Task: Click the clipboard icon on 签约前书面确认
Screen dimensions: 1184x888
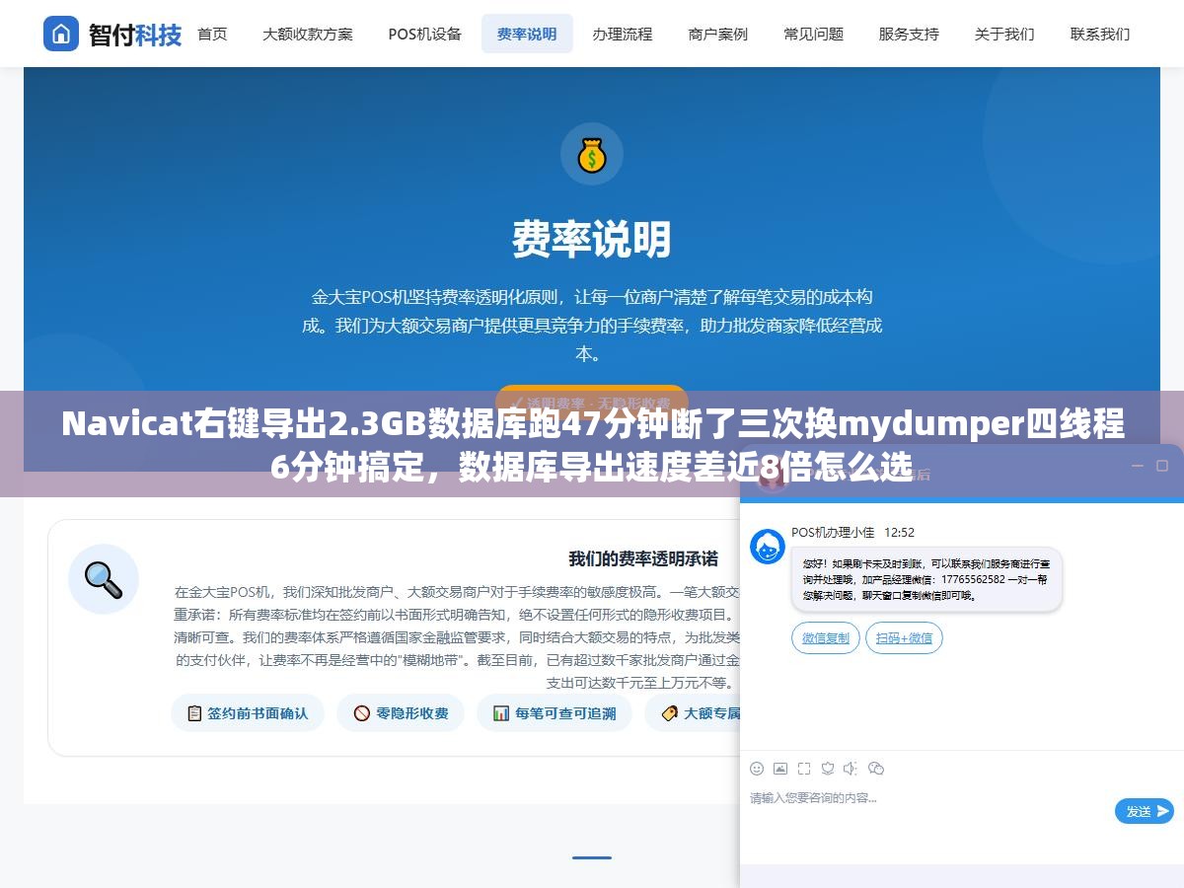Action: pos(194,712)
